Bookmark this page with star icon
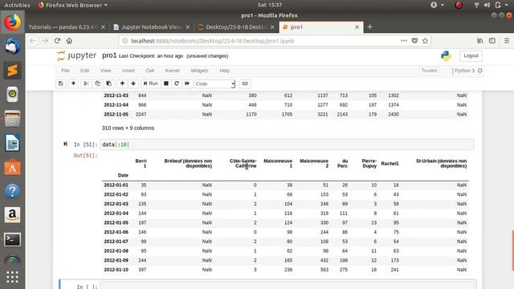 [425, 41]
